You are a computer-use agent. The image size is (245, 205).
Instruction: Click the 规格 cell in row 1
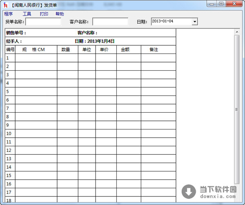36,58
